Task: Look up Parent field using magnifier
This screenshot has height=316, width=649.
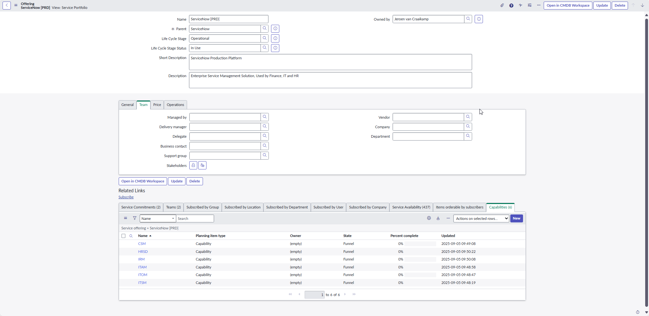Action: (265, 29)
